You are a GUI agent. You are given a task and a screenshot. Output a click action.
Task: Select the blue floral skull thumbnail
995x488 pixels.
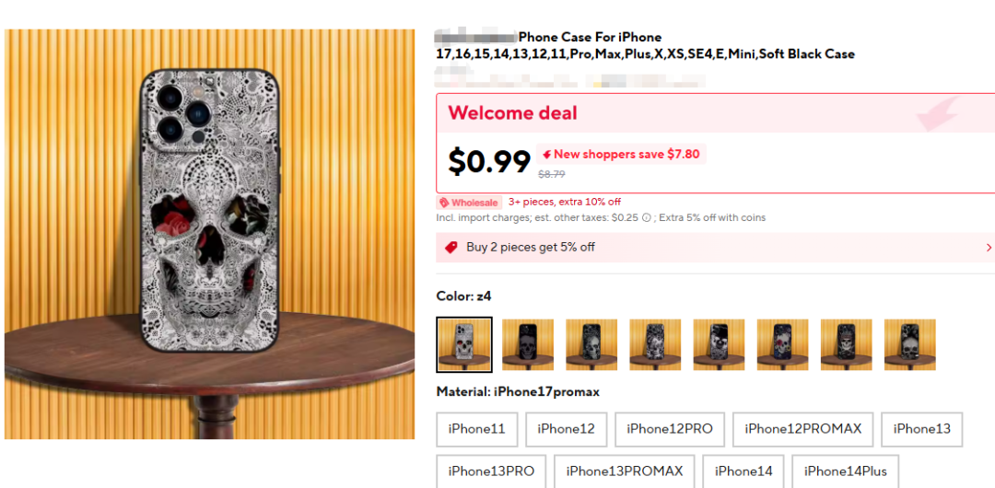click(x=782, y=344)
